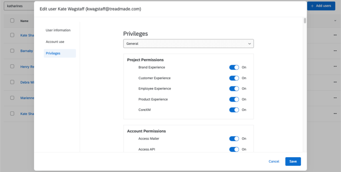Open the General privileges dropdown
The height and width of the screenshot is (172, 341).
pyautogui.click(x=188, y=43)
